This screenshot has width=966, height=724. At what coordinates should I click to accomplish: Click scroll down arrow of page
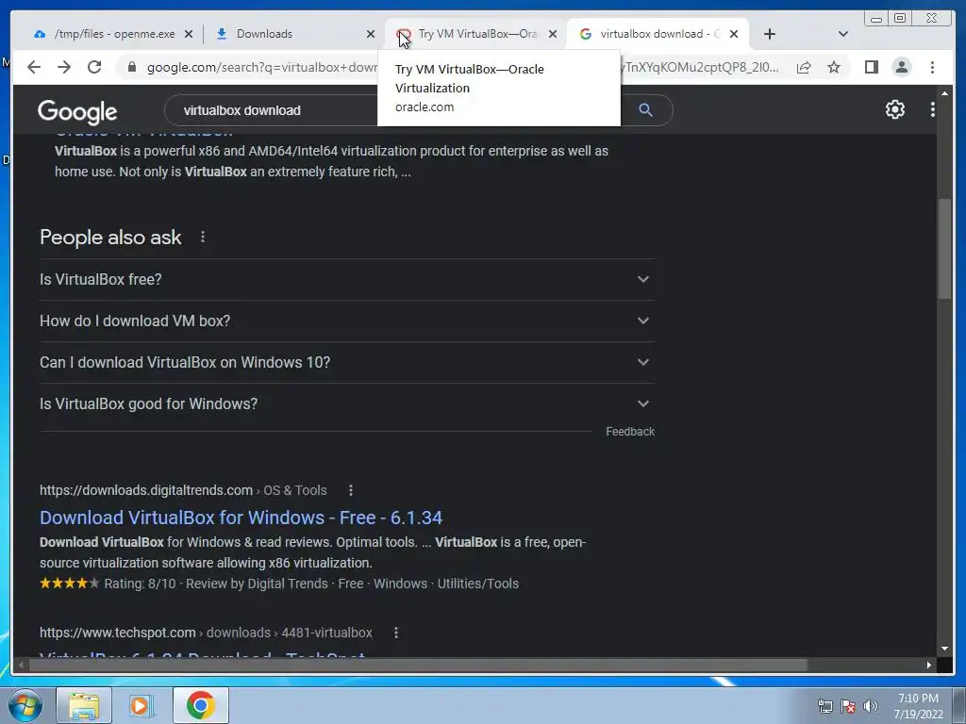pyautogui.click(x=945, y=649)
